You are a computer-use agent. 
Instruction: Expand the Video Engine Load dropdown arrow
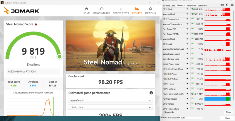coord(187,54)
